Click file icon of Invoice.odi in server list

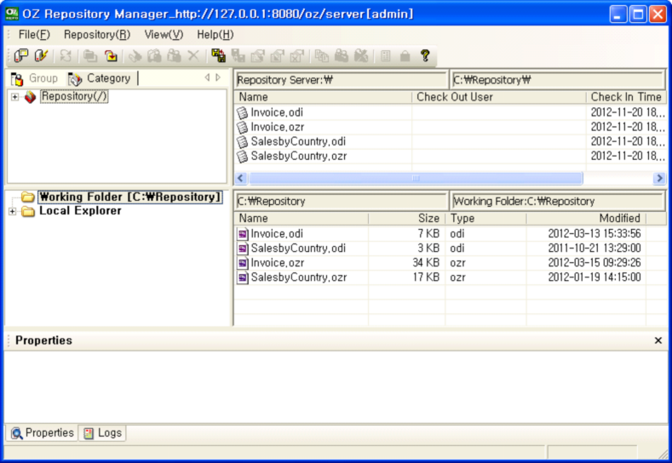(x=242, y=112)
